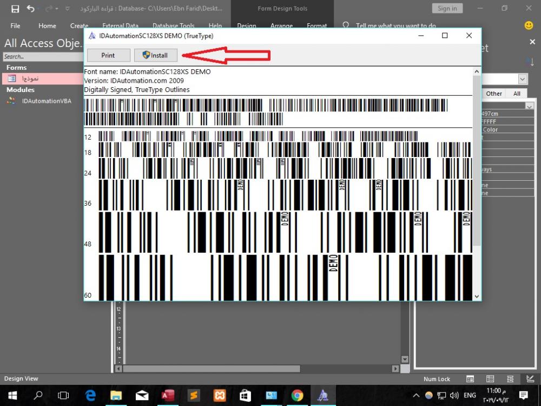Minimize the IDAutomationSC128XS font window

pos(421,36)
